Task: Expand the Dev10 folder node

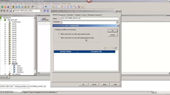Action: click(x=5, y=43)
